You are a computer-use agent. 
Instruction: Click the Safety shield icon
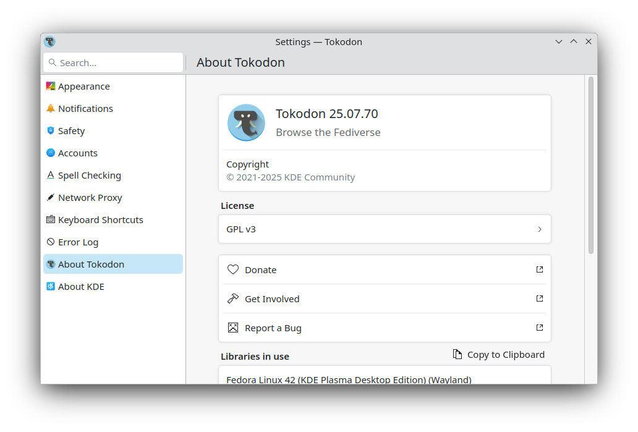(x=51, y=130)
